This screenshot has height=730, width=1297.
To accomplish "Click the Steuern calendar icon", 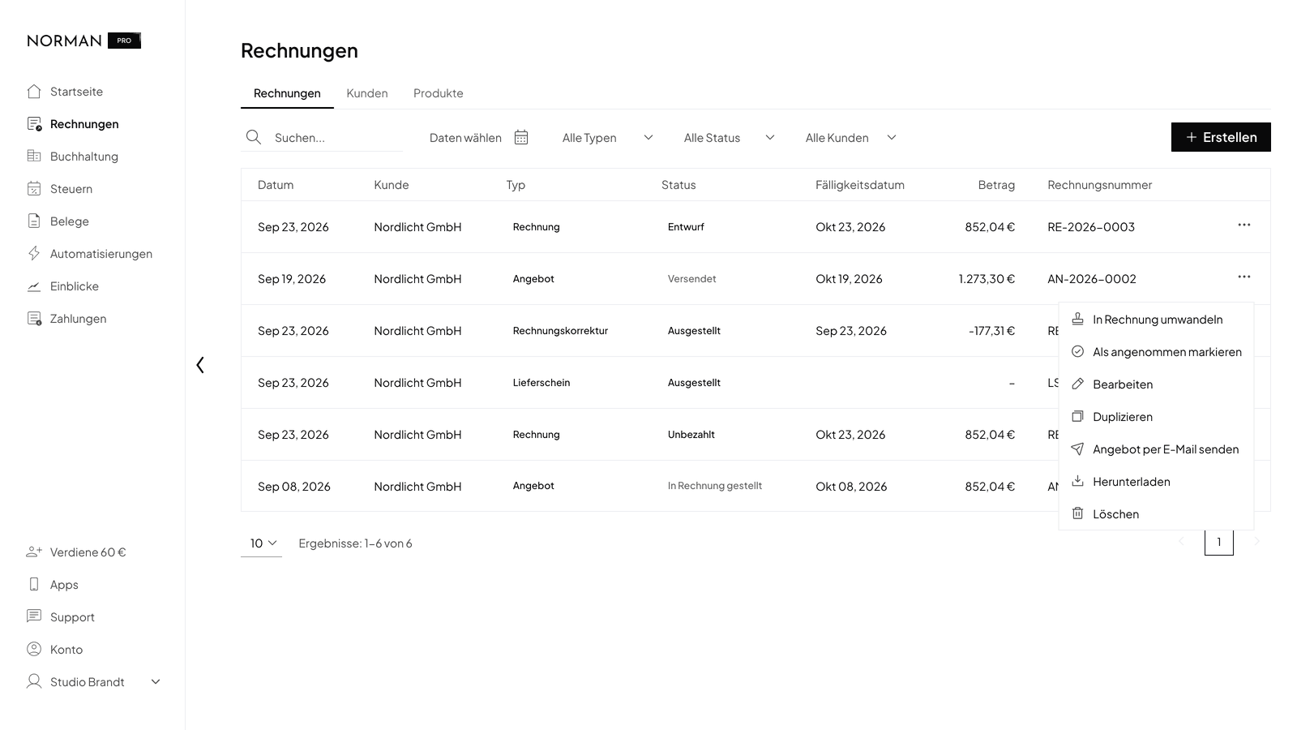I will point(34,188).
